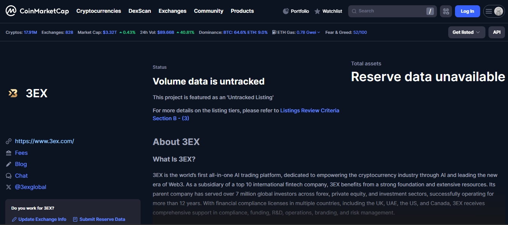Open the Exchanges menu
The height and width of the screenshot is (225, 508).
tap(173, 11)
